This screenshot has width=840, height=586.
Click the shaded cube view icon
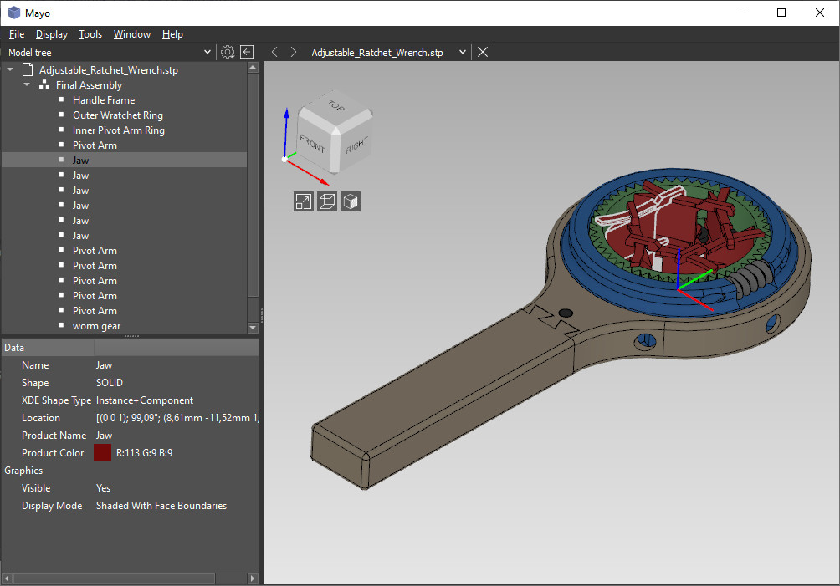(351, 201)
